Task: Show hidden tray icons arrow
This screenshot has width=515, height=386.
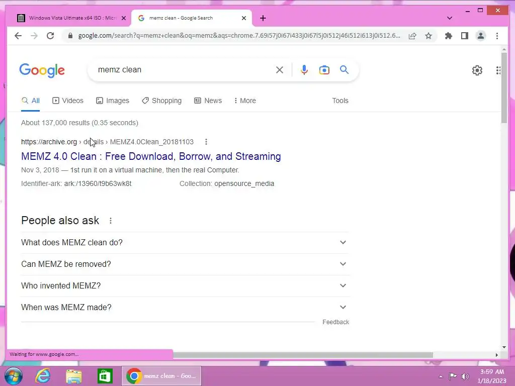Action: coord(441,376)
